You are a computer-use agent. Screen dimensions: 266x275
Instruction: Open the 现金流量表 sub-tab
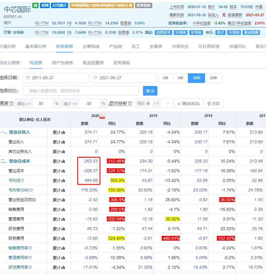(93, 63)
